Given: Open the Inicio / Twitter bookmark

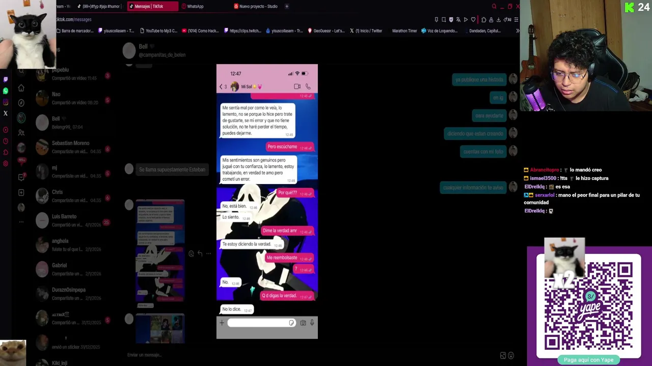Looking at the screenshot, I should click(x=366, y=30).
